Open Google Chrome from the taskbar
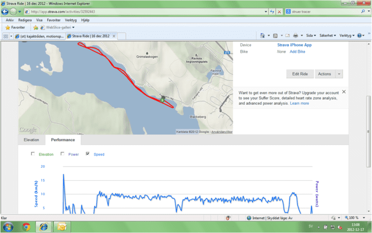The width and height of the screenshot is (372, 233). [26, 227]
